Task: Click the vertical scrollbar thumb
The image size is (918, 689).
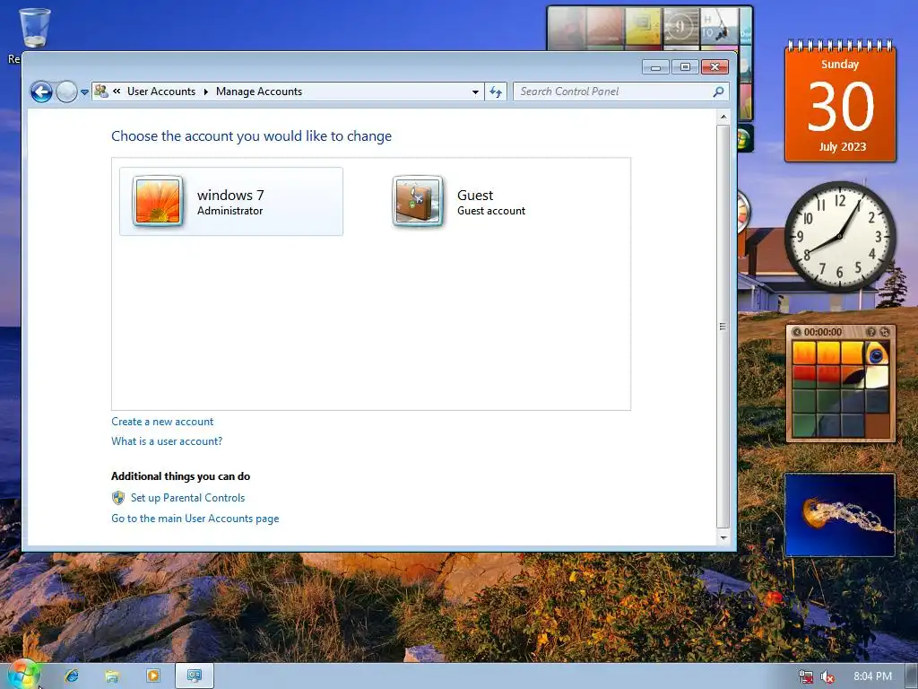Action: coord(723,327)
